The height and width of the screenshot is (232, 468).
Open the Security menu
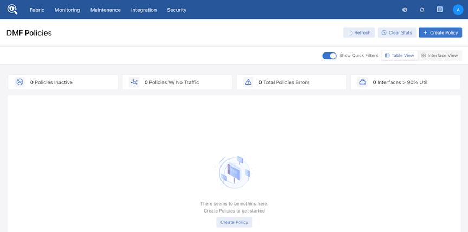177,10
